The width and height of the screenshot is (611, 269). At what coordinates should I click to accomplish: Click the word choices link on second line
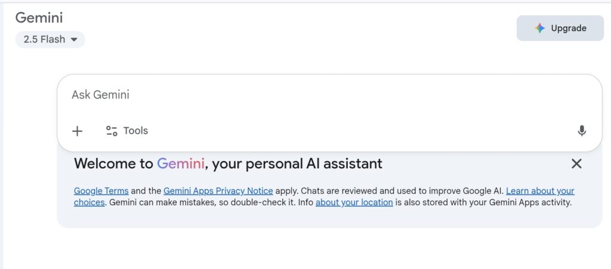point(90,203)
